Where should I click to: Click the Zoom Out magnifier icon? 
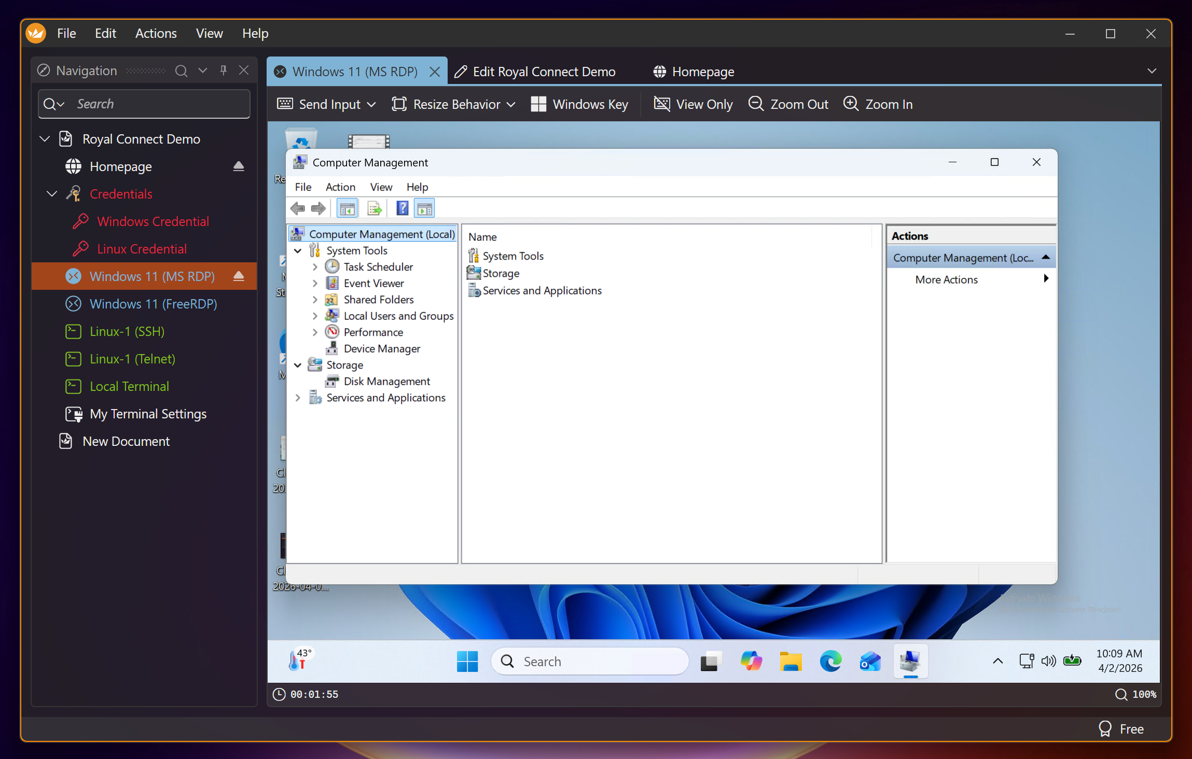756,104
